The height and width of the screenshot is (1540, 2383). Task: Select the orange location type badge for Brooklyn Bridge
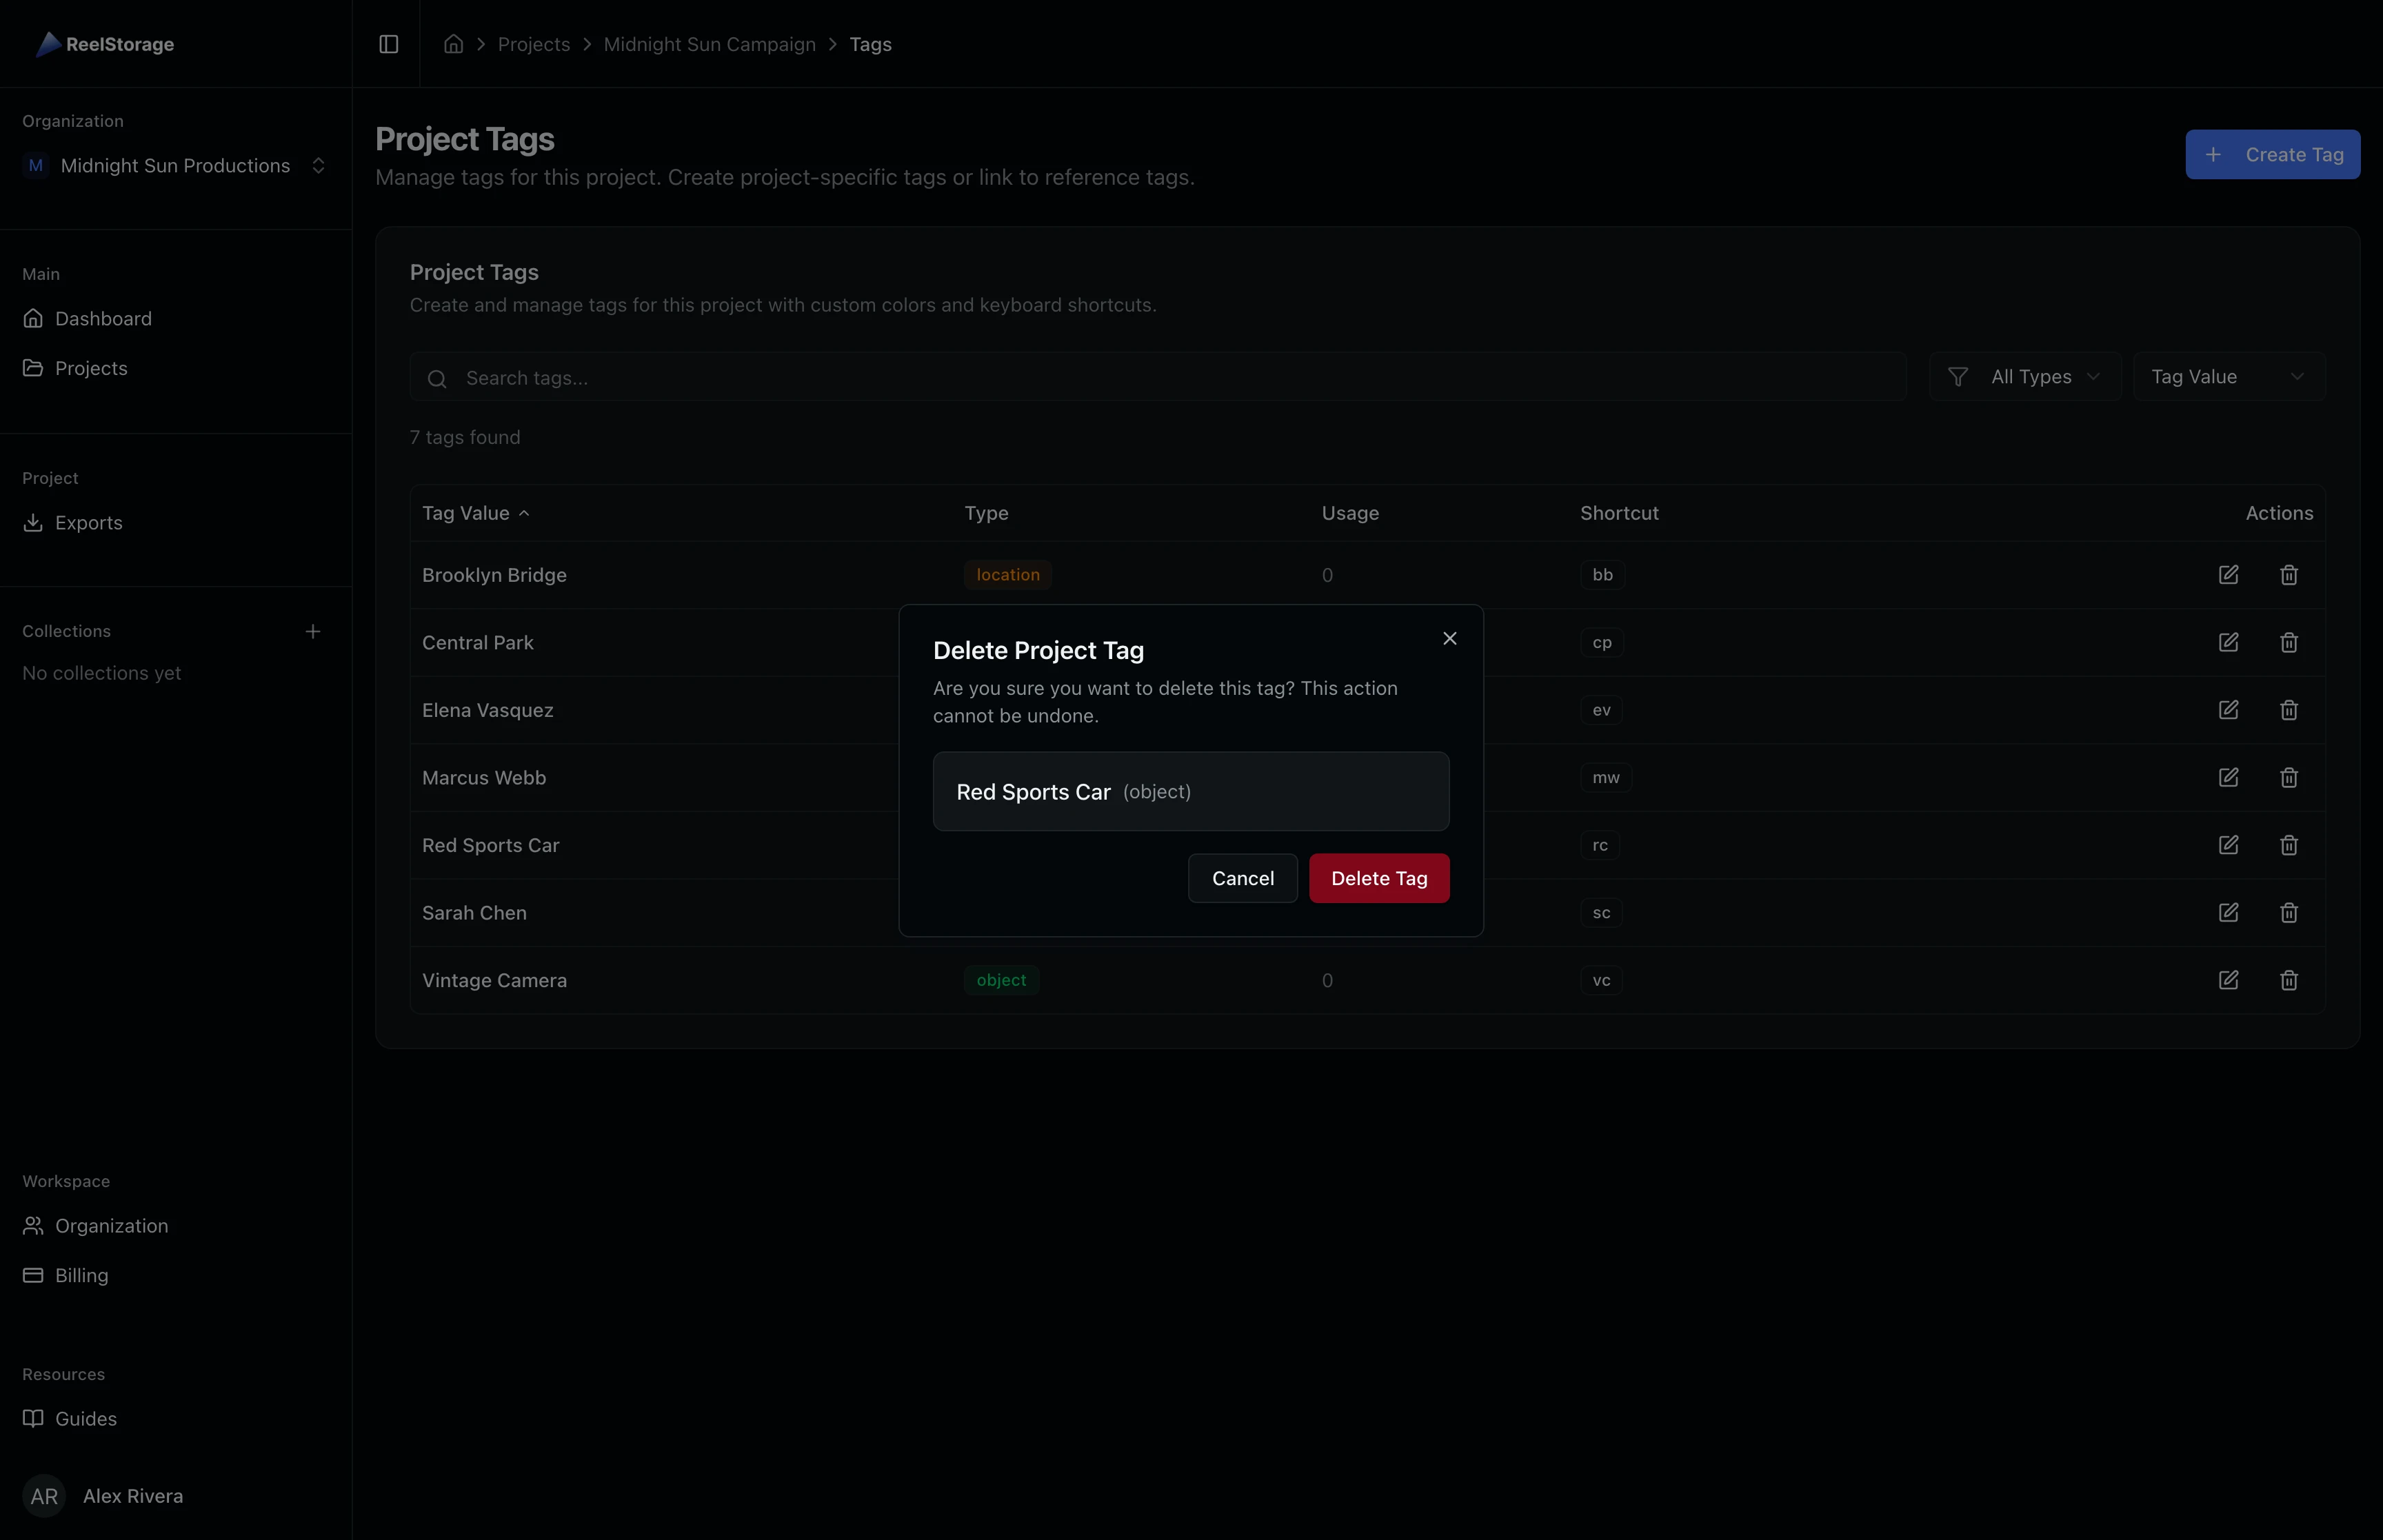tap(1006, 575)
